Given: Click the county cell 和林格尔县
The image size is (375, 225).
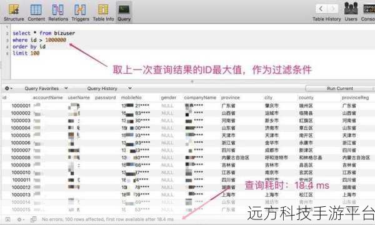Looking at the screenshot, I should click(311, 157).
